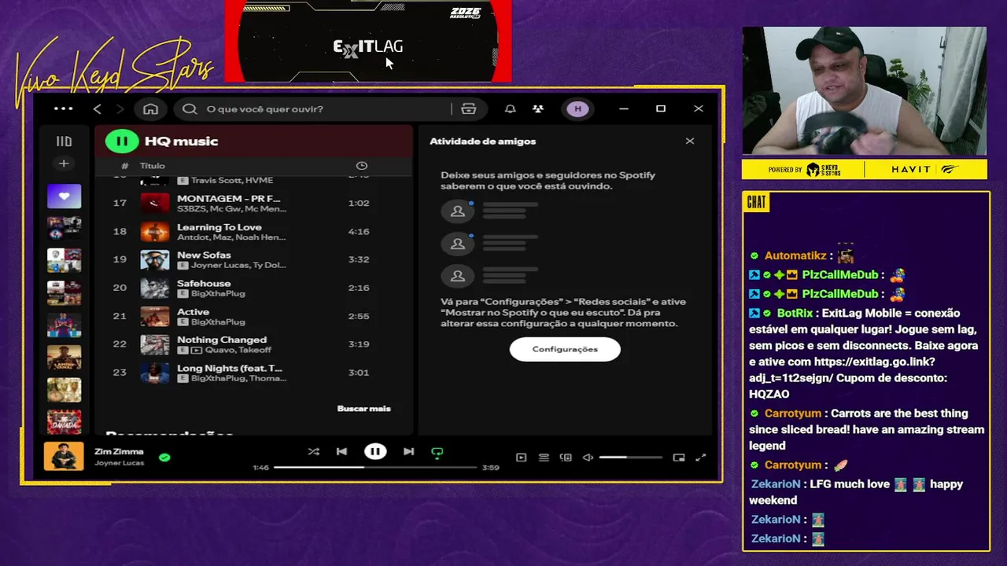Toggle shuffle playback

[x=313, y=451]
